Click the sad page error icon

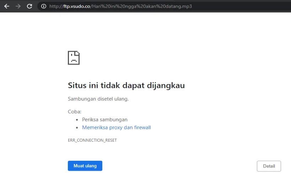[x=74, y=58]
